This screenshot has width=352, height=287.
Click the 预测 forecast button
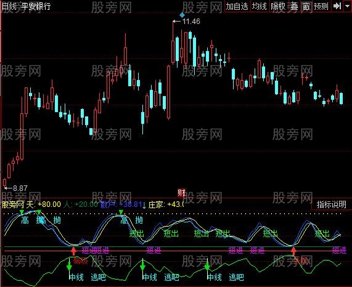321,6
